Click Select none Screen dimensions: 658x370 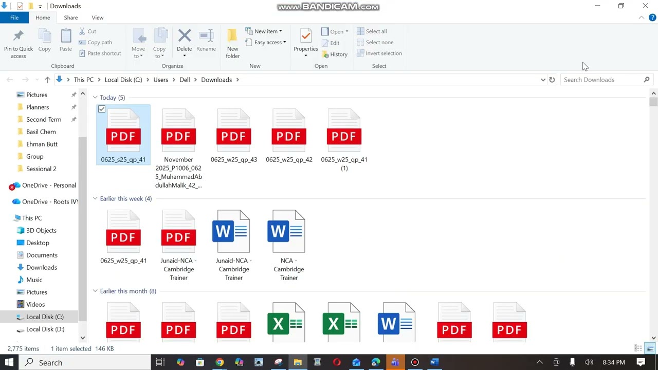click(375, 43)
